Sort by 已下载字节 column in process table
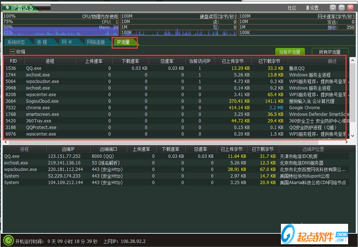The width and height of the screenshot is (358, 247). (x=269, y=61)
